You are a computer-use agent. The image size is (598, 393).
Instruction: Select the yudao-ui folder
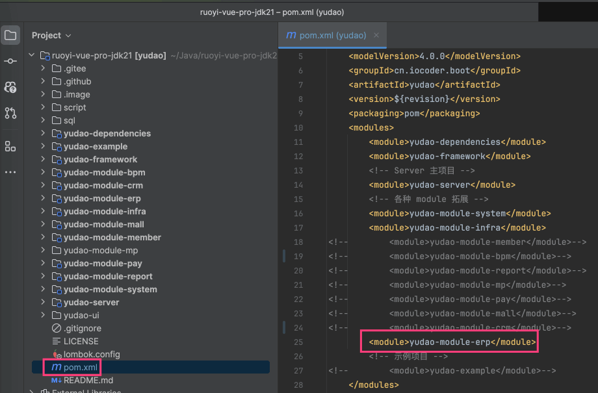81,316
